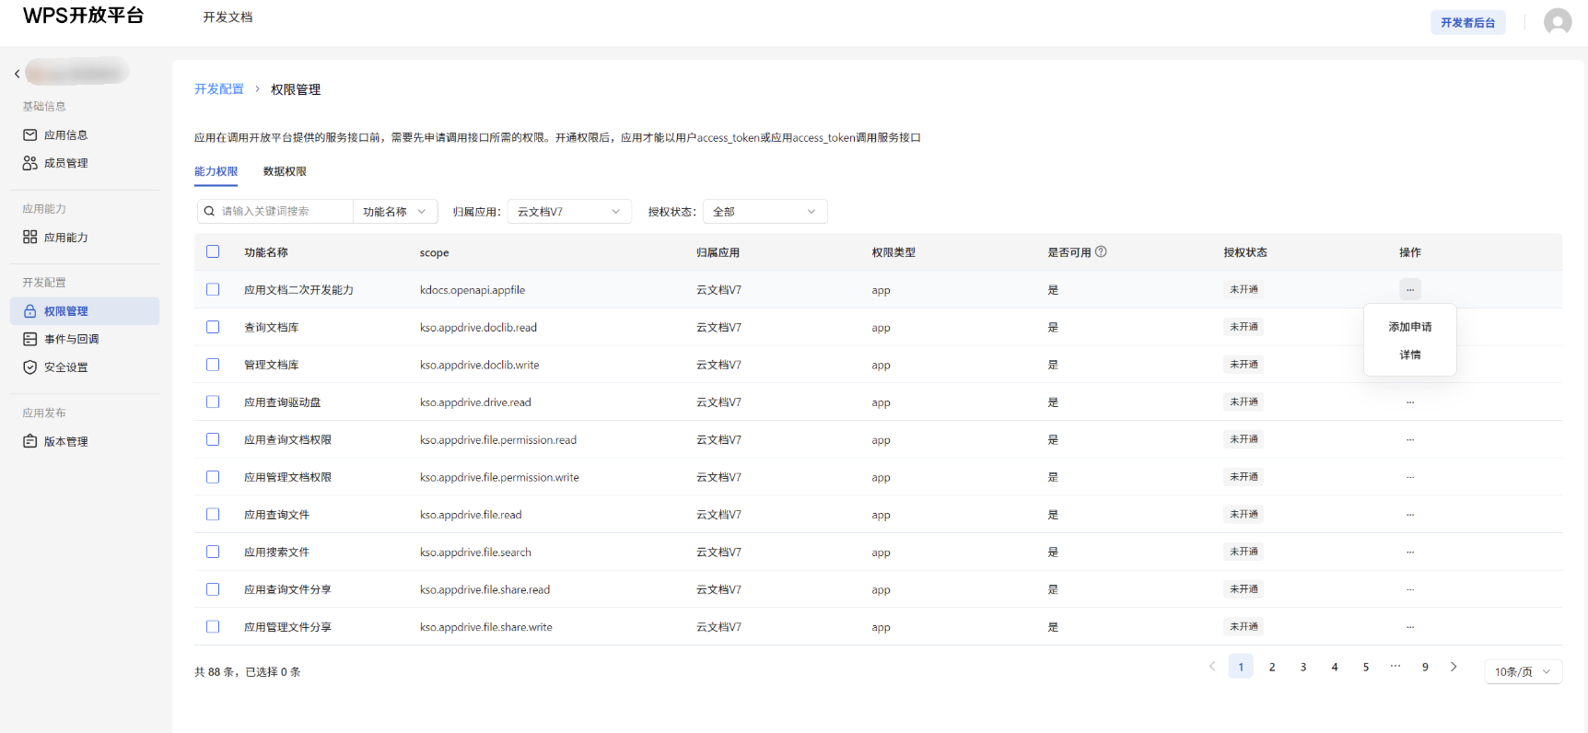Image resolution: width=1588 pixels, height=733 pixels.
Task: Click the 应用信息 mail icon in sidebar
Action: tap(30, 135)
